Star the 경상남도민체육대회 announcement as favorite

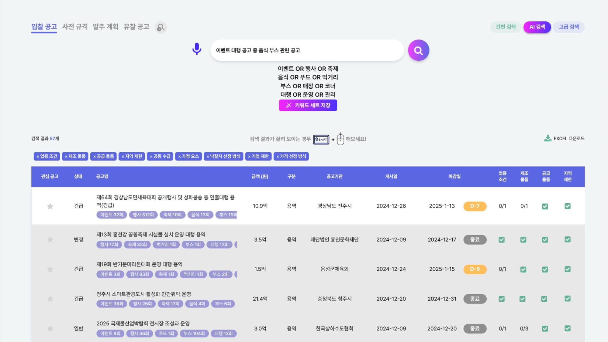pyautogui.click(x=50, y=206)
